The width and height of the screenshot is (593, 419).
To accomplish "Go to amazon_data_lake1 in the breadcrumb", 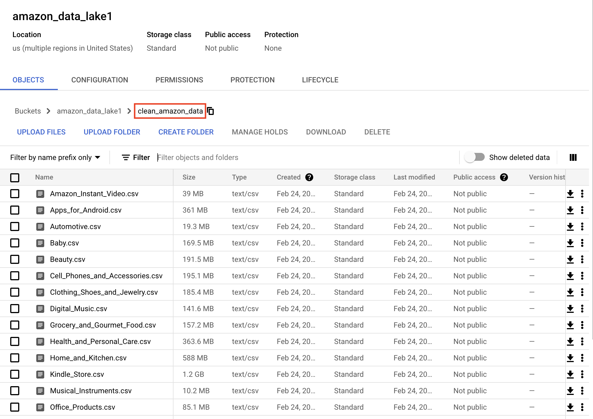I will pyautogui.click(x=89, y=111).
